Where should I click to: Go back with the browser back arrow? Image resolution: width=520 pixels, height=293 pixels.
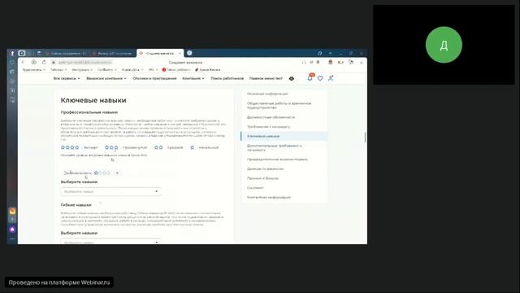point(24,62)
